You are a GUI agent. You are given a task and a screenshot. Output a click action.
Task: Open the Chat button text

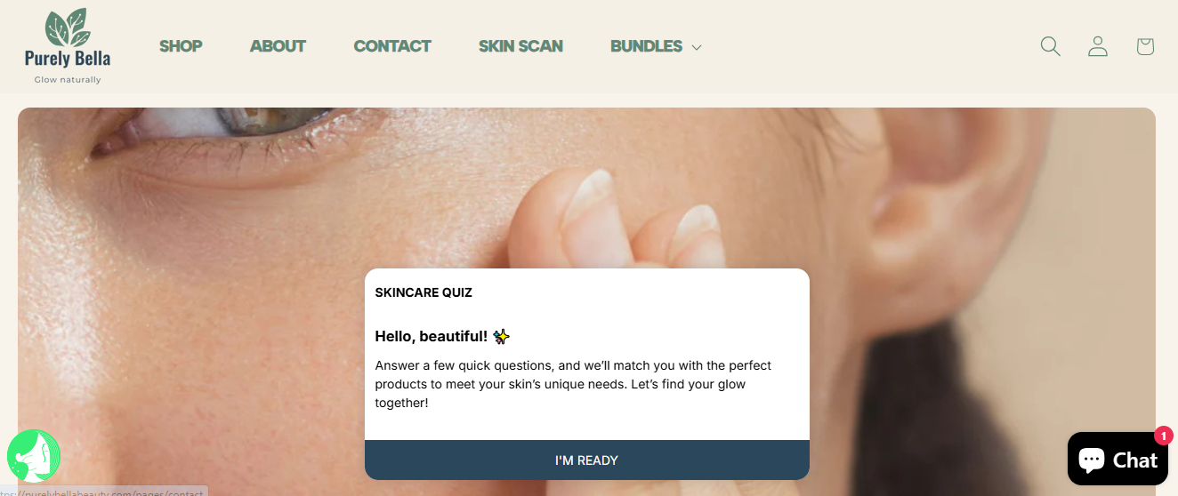pyautogui.click(x=1136, y=460)
